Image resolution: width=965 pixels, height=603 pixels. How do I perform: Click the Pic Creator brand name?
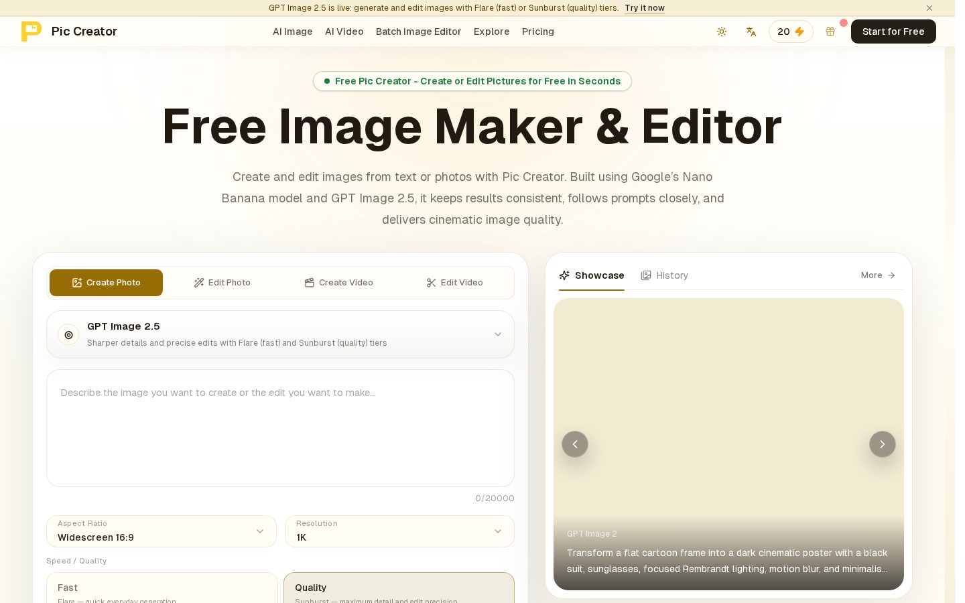84,31
